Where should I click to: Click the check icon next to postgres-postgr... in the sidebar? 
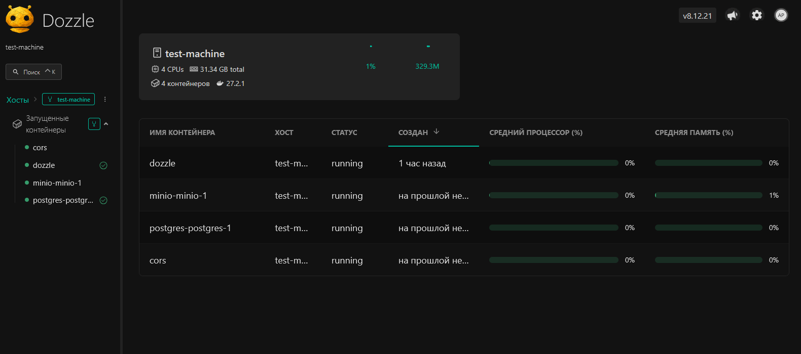coord(103,200)
